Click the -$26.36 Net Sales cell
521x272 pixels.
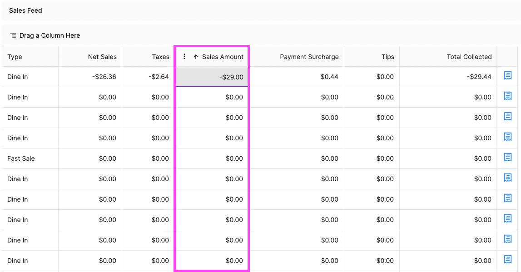click(104, 77)
